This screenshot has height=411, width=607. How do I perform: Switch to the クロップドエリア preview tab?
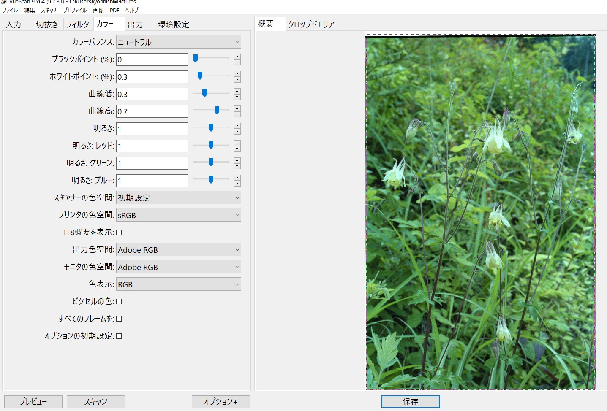coord(310,24)
